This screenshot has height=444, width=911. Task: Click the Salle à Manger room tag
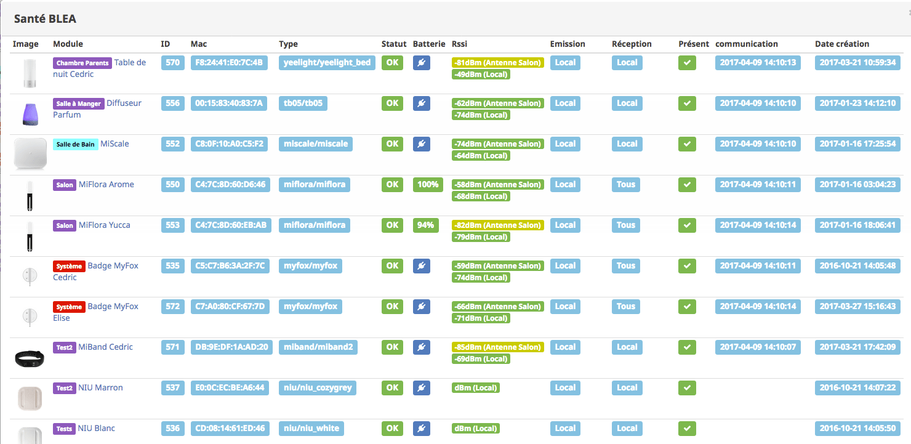point(79,103)
